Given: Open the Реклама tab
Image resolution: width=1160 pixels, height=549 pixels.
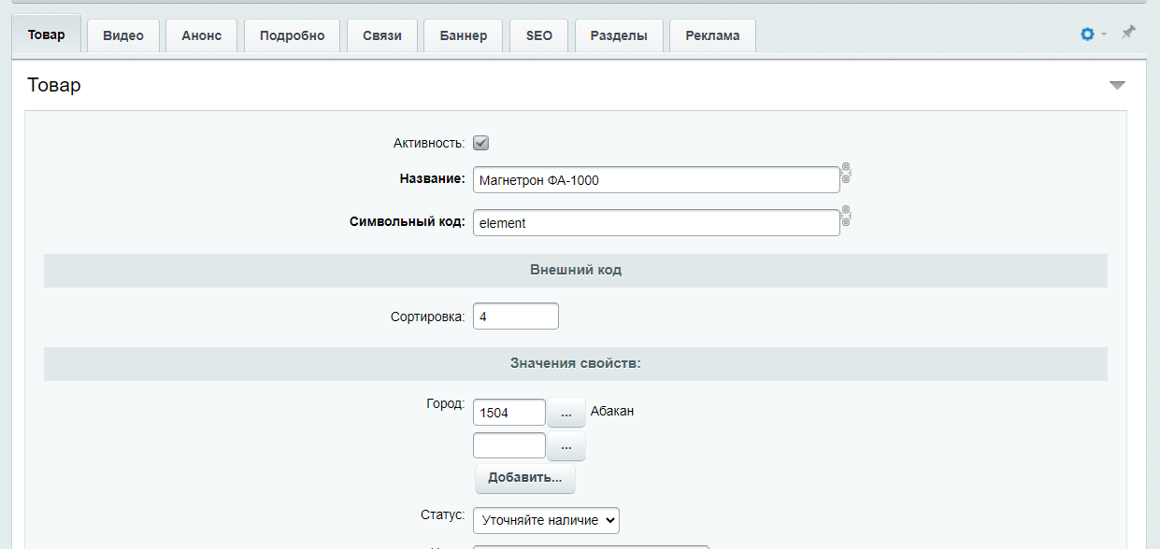Looking at the screenshot, I should pyautogui.click(x=712, y=35).
